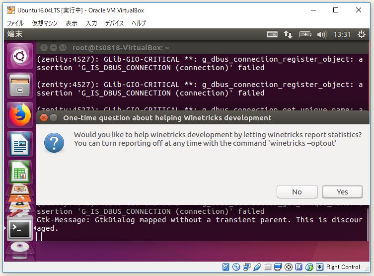This screenshot has height=276, width=374.
Task: Click the 端末 application title in top panel
Action: point(14,34)
